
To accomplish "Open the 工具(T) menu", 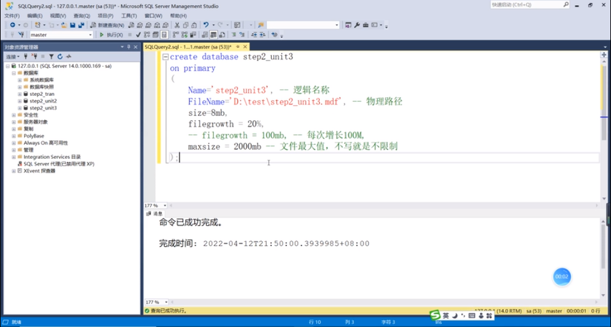I will point(129,16).
